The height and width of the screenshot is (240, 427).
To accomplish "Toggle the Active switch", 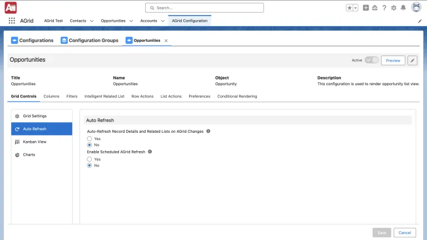I will (x=371, y=60).
